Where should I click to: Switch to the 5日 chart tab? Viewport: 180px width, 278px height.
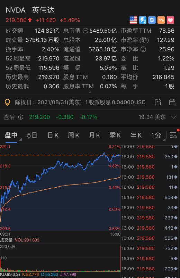click(32, 136)
